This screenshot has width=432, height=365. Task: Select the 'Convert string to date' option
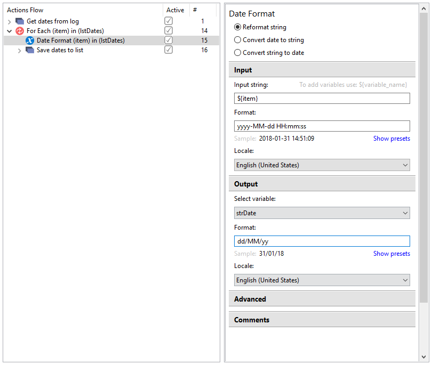237,53
